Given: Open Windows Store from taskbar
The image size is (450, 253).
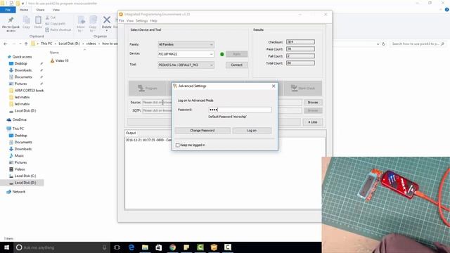Looking at the screenshot, I should tap(159, 247).
